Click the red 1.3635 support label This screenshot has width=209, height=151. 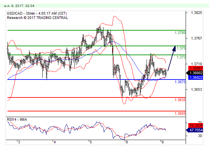(180, 100)
